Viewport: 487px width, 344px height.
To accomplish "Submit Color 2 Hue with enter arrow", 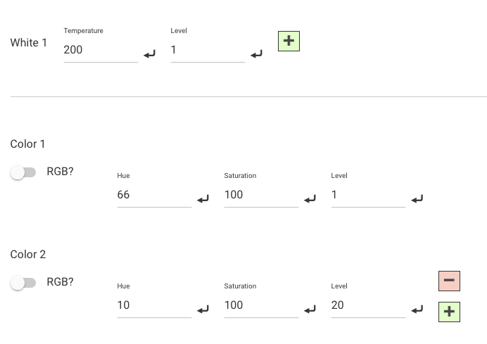I will pyautogui.click(x=203, y=310).
